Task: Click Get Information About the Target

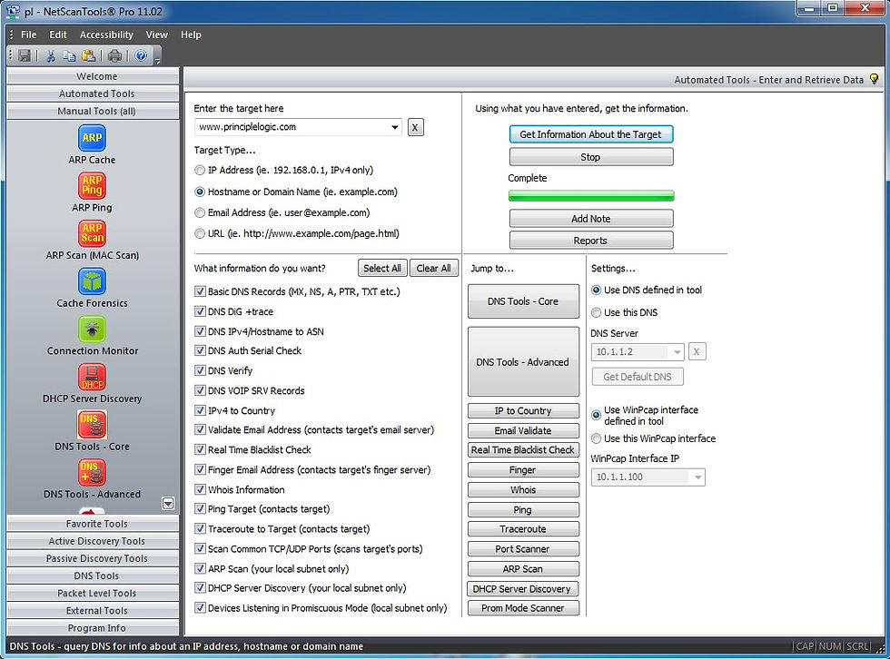Action: (591, 134)
